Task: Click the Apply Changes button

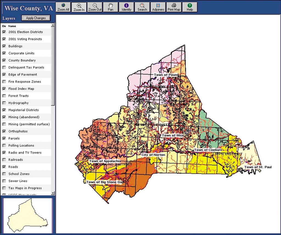Action: coord(36,18)
